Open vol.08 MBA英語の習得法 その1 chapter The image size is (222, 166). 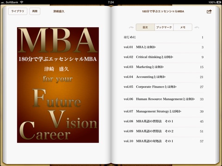tap(164, 121)
